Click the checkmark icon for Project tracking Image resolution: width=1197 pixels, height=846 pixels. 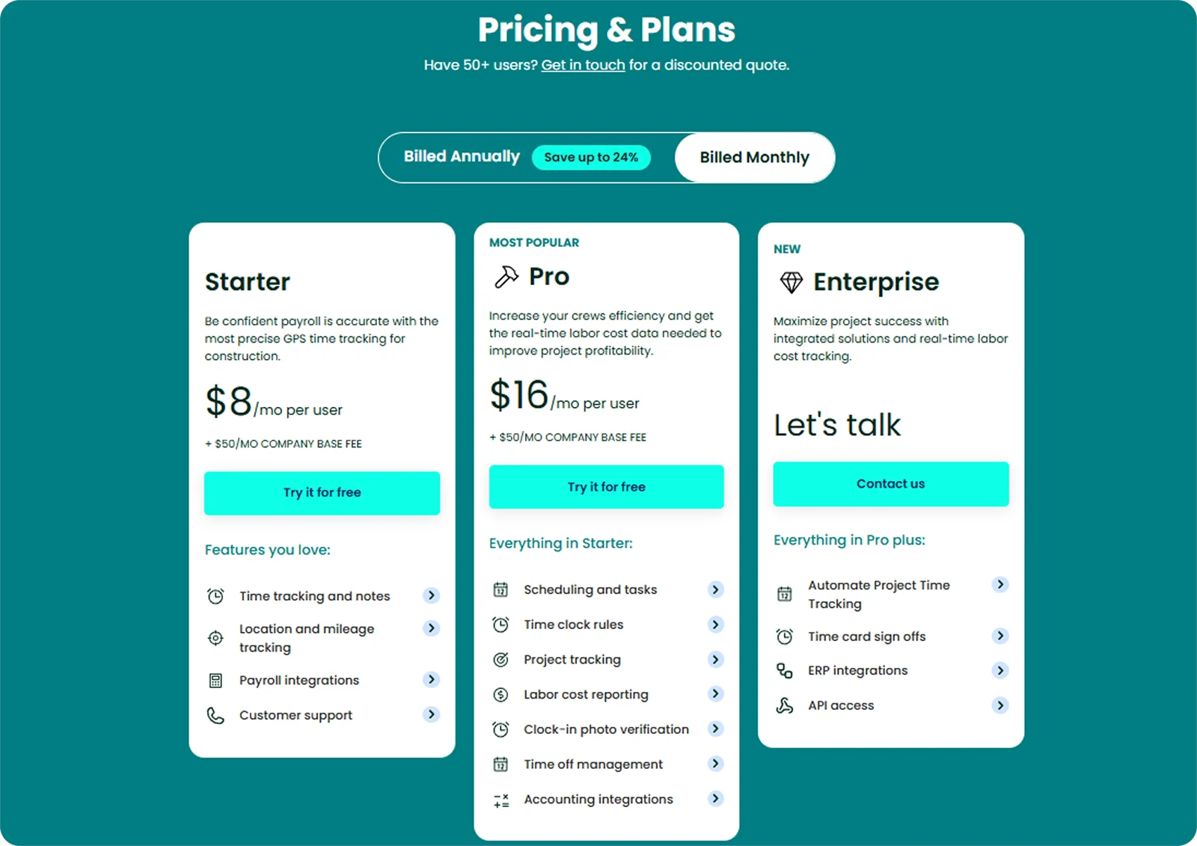click(501, 659)
